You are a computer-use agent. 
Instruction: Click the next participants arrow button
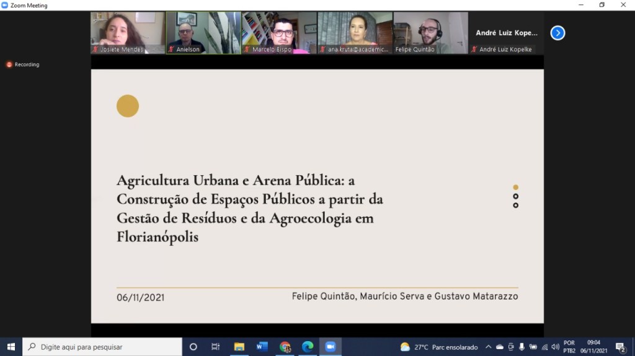click(557, 33)
